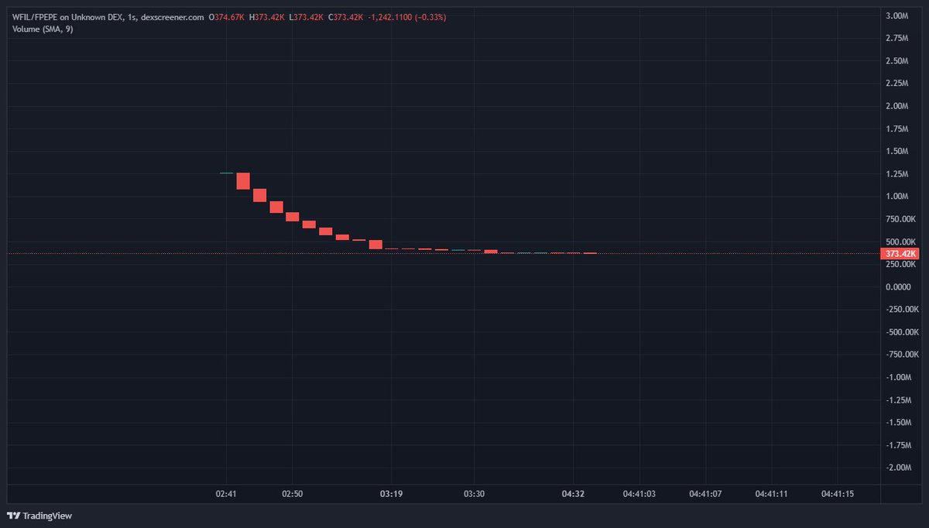Click the 750.00K price axis label
929x528 pixels.
click(900, 219)
